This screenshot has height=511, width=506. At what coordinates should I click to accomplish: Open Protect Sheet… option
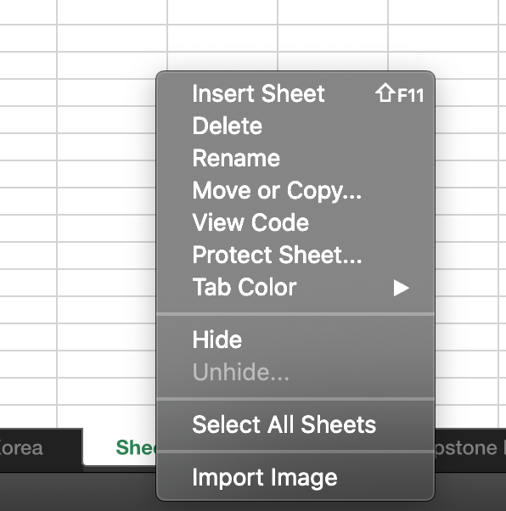295,255
